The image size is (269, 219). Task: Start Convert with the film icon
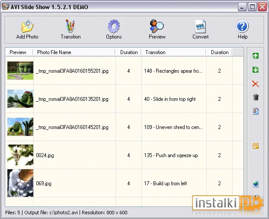[x=200, y=26]
